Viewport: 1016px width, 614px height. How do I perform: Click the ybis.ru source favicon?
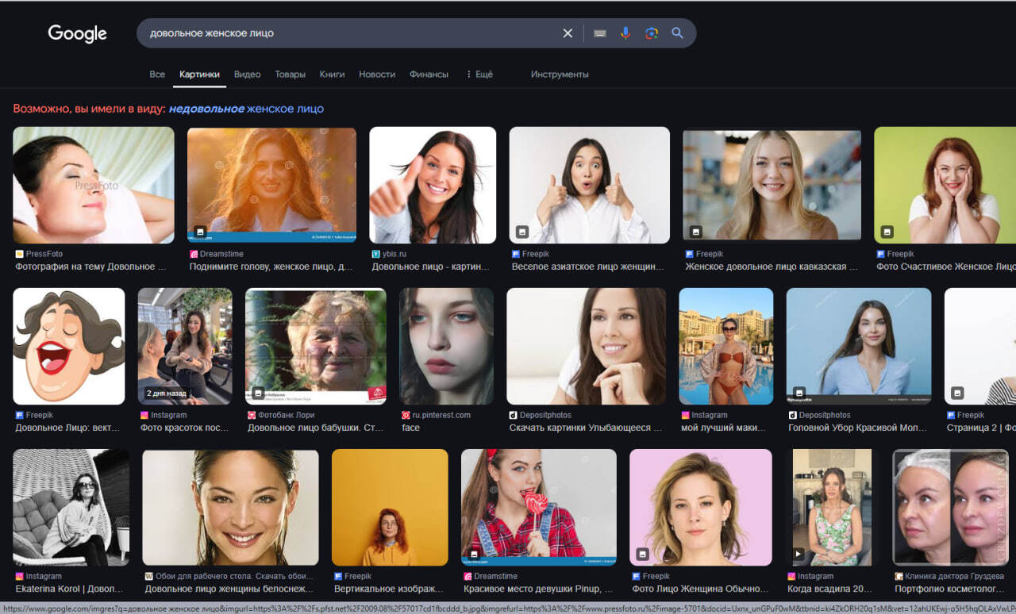375,254
